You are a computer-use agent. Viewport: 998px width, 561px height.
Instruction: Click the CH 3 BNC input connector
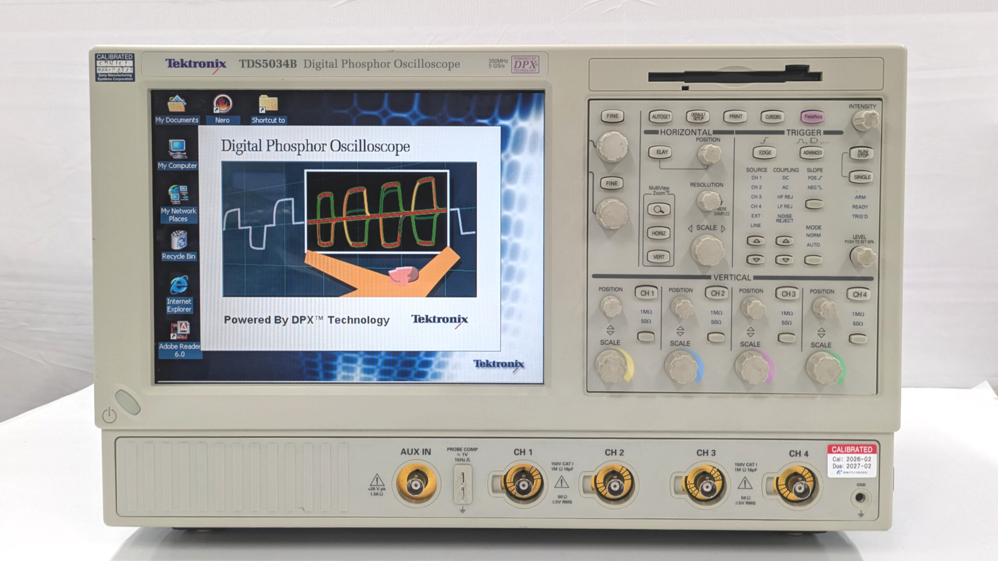(706, 486)
